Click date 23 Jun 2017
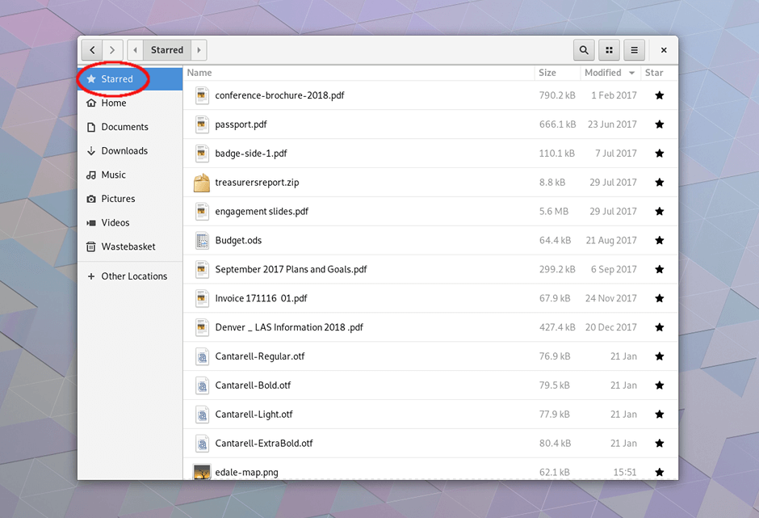 pyautogui.click(x=612, y=124)
